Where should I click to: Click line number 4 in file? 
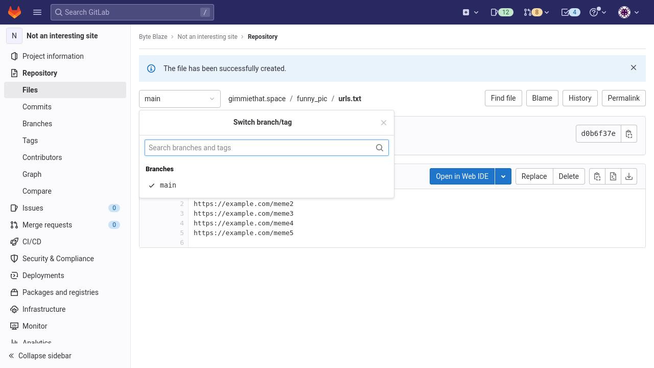(x=182, y=223)
